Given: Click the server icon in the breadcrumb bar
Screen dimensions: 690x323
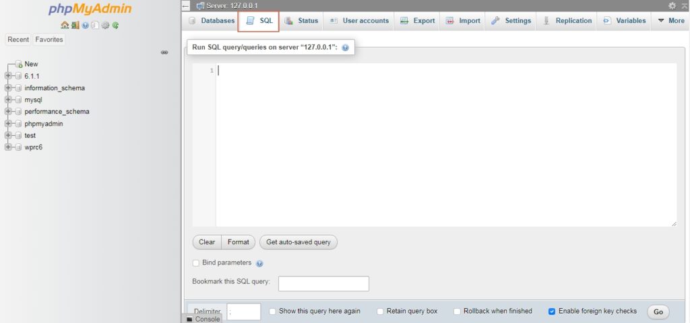Looking at the screenshot, I should coord(200,5).
